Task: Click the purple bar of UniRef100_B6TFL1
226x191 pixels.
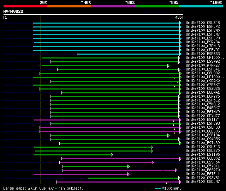Action: tap(81, 174)
